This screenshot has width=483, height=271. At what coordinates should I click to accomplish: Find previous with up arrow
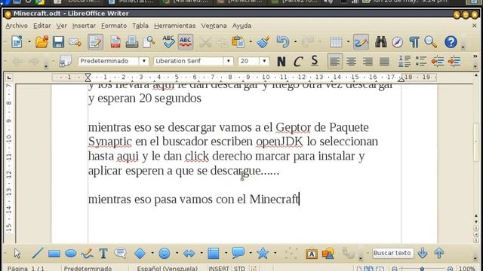(439, 253)
